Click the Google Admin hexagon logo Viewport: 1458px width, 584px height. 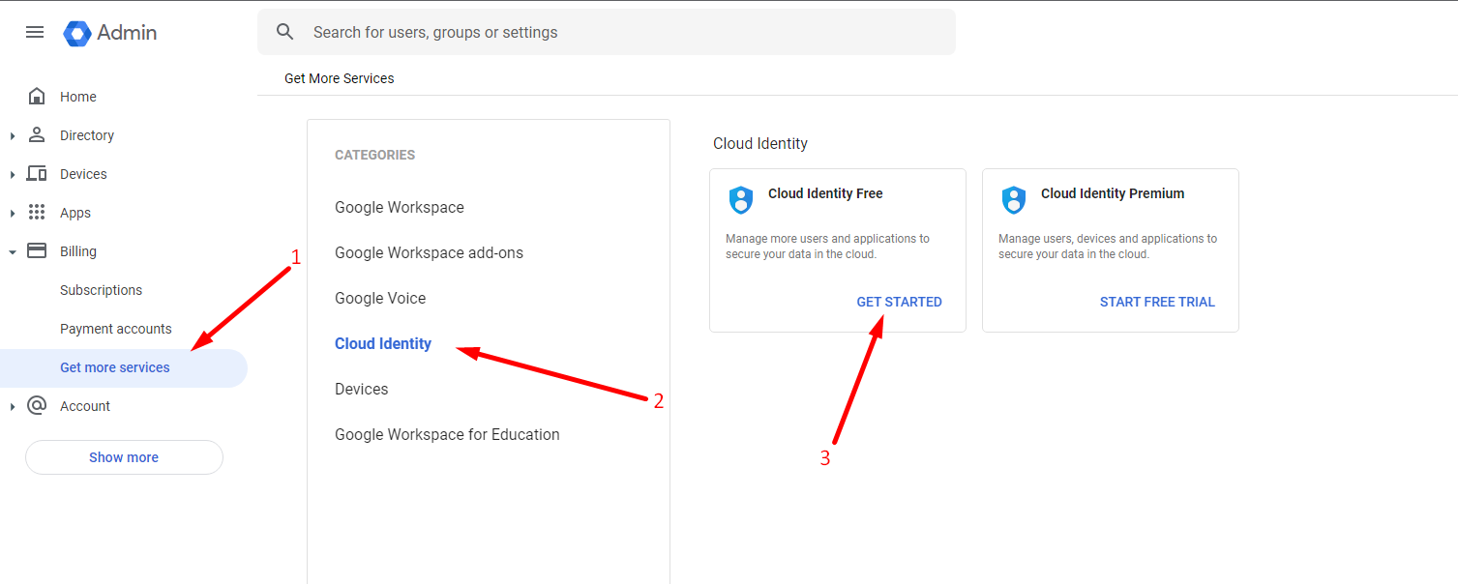coord(77,33)
